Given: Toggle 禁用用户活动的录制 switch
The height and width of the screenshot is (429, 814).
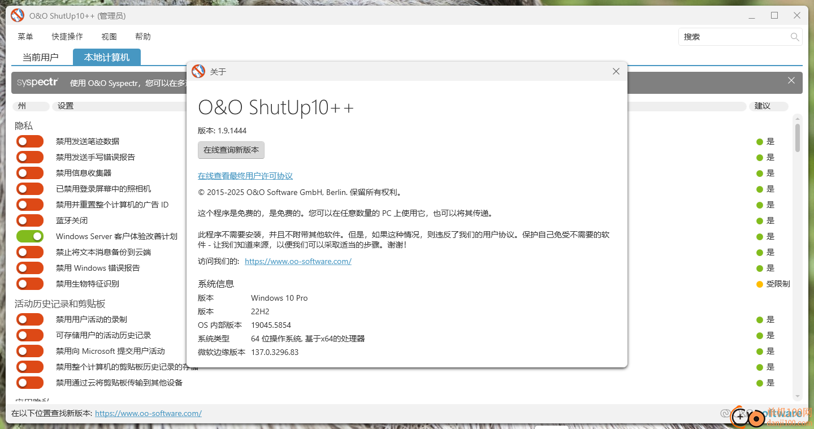Looking at the screenshot, I should [x=30, y=319].
